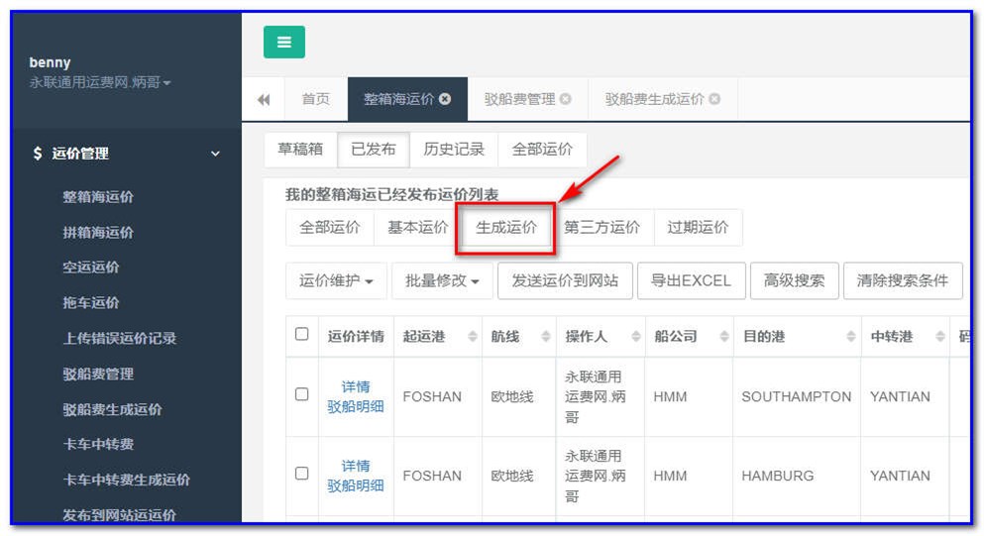This screenshot has width=984, height=536.
Task: Open 上传错误运价记录 in the sidebar
Action: (x=119, y=338)
